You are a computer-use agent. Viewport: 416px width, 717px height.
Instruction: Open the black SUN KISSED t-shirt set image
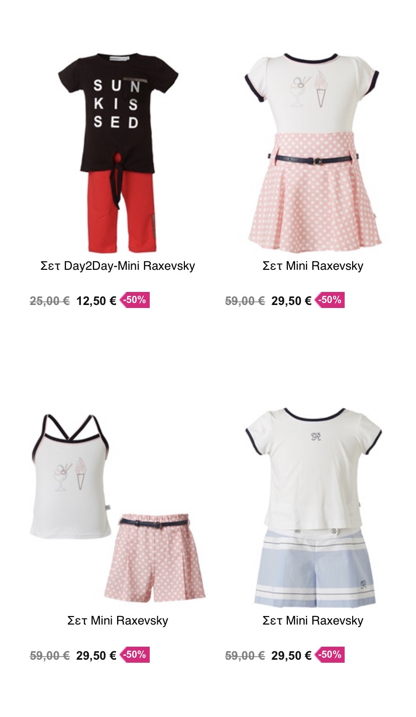pyautogui.click(x=118, y=152)
